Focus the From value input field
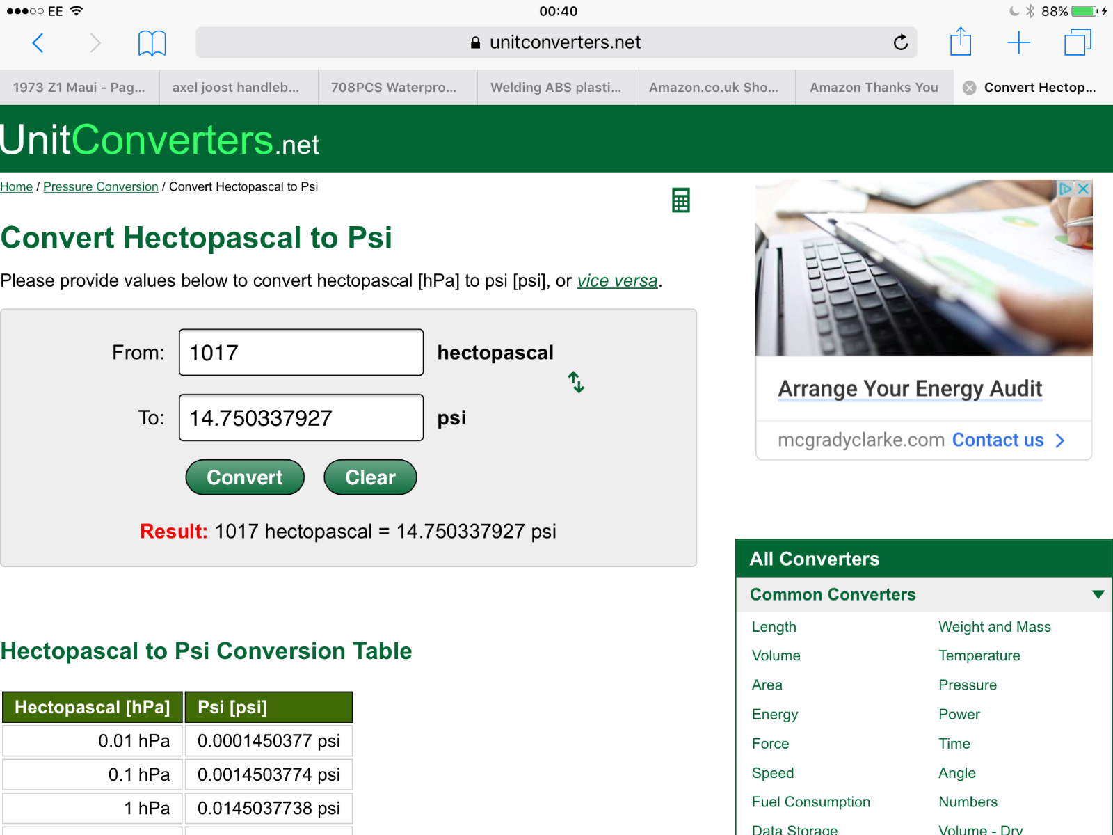Screen dimensions: 1113x835 [x=301, y=353]
